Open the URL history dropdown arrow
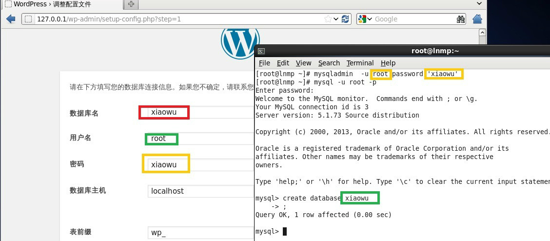 click(x=336, y=19)
